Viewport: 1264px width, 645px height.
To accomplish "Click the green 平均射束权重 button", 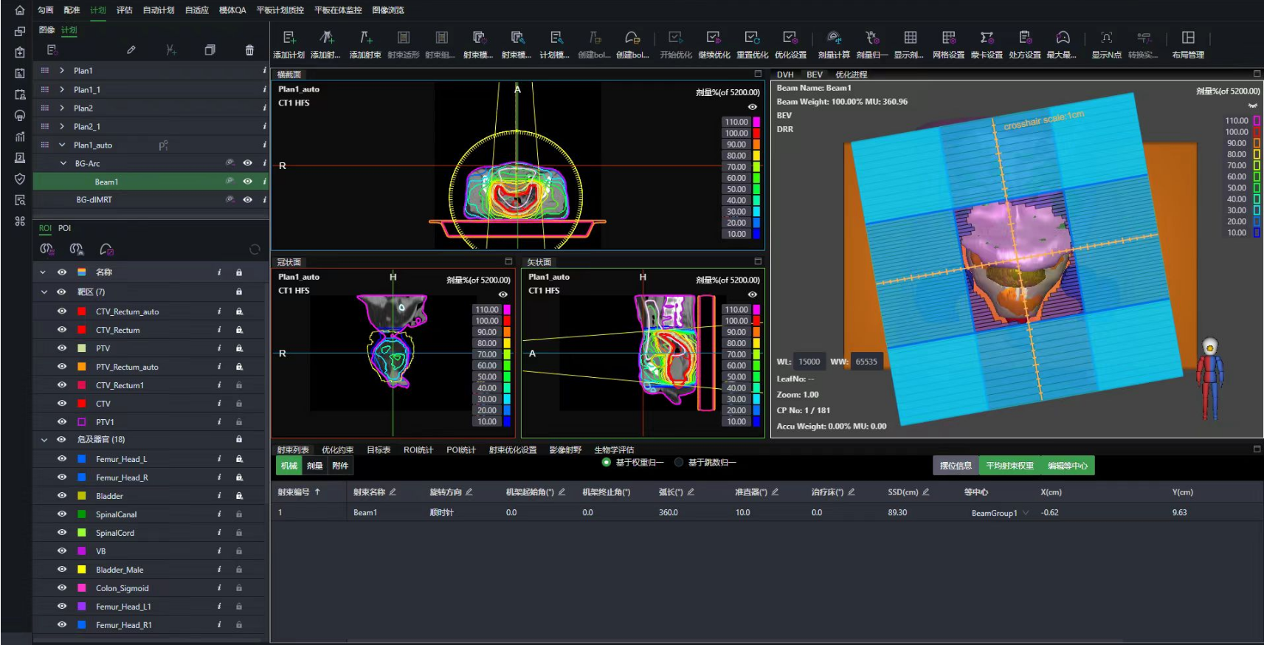I will [x=1009, y=466].
